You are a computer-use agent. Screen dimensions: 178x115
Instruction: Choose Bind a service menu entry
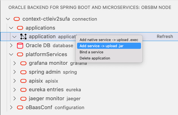pyautogui.click(x=91, y=52)
